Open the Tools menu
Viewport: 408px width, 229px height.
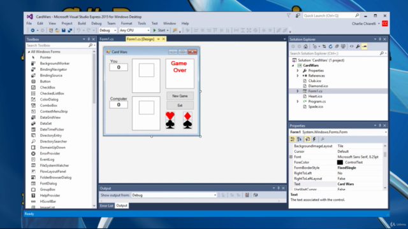[142, 24]
